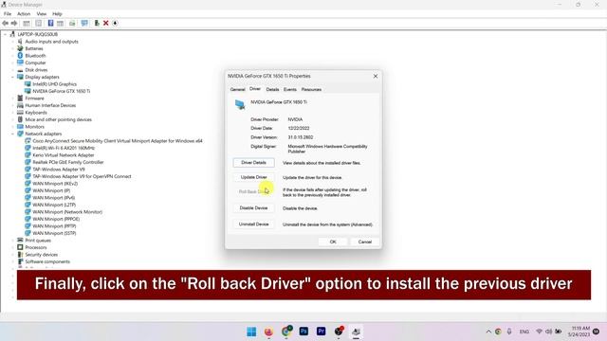The height and width of the screenshot is (341, 607).
Task: Expand the Computer category
Action: pyautogui.click(x=12, y=63)
